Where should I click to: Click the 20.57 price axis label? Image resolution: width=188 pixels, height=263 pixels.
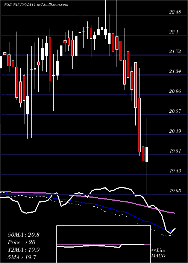pyautogui.click(x=175, y=111)
